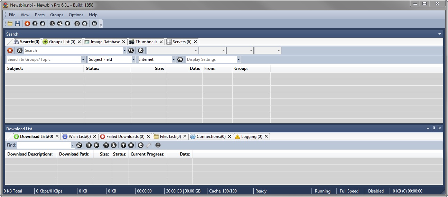Clear search with the red X icon

click(10, 50)
